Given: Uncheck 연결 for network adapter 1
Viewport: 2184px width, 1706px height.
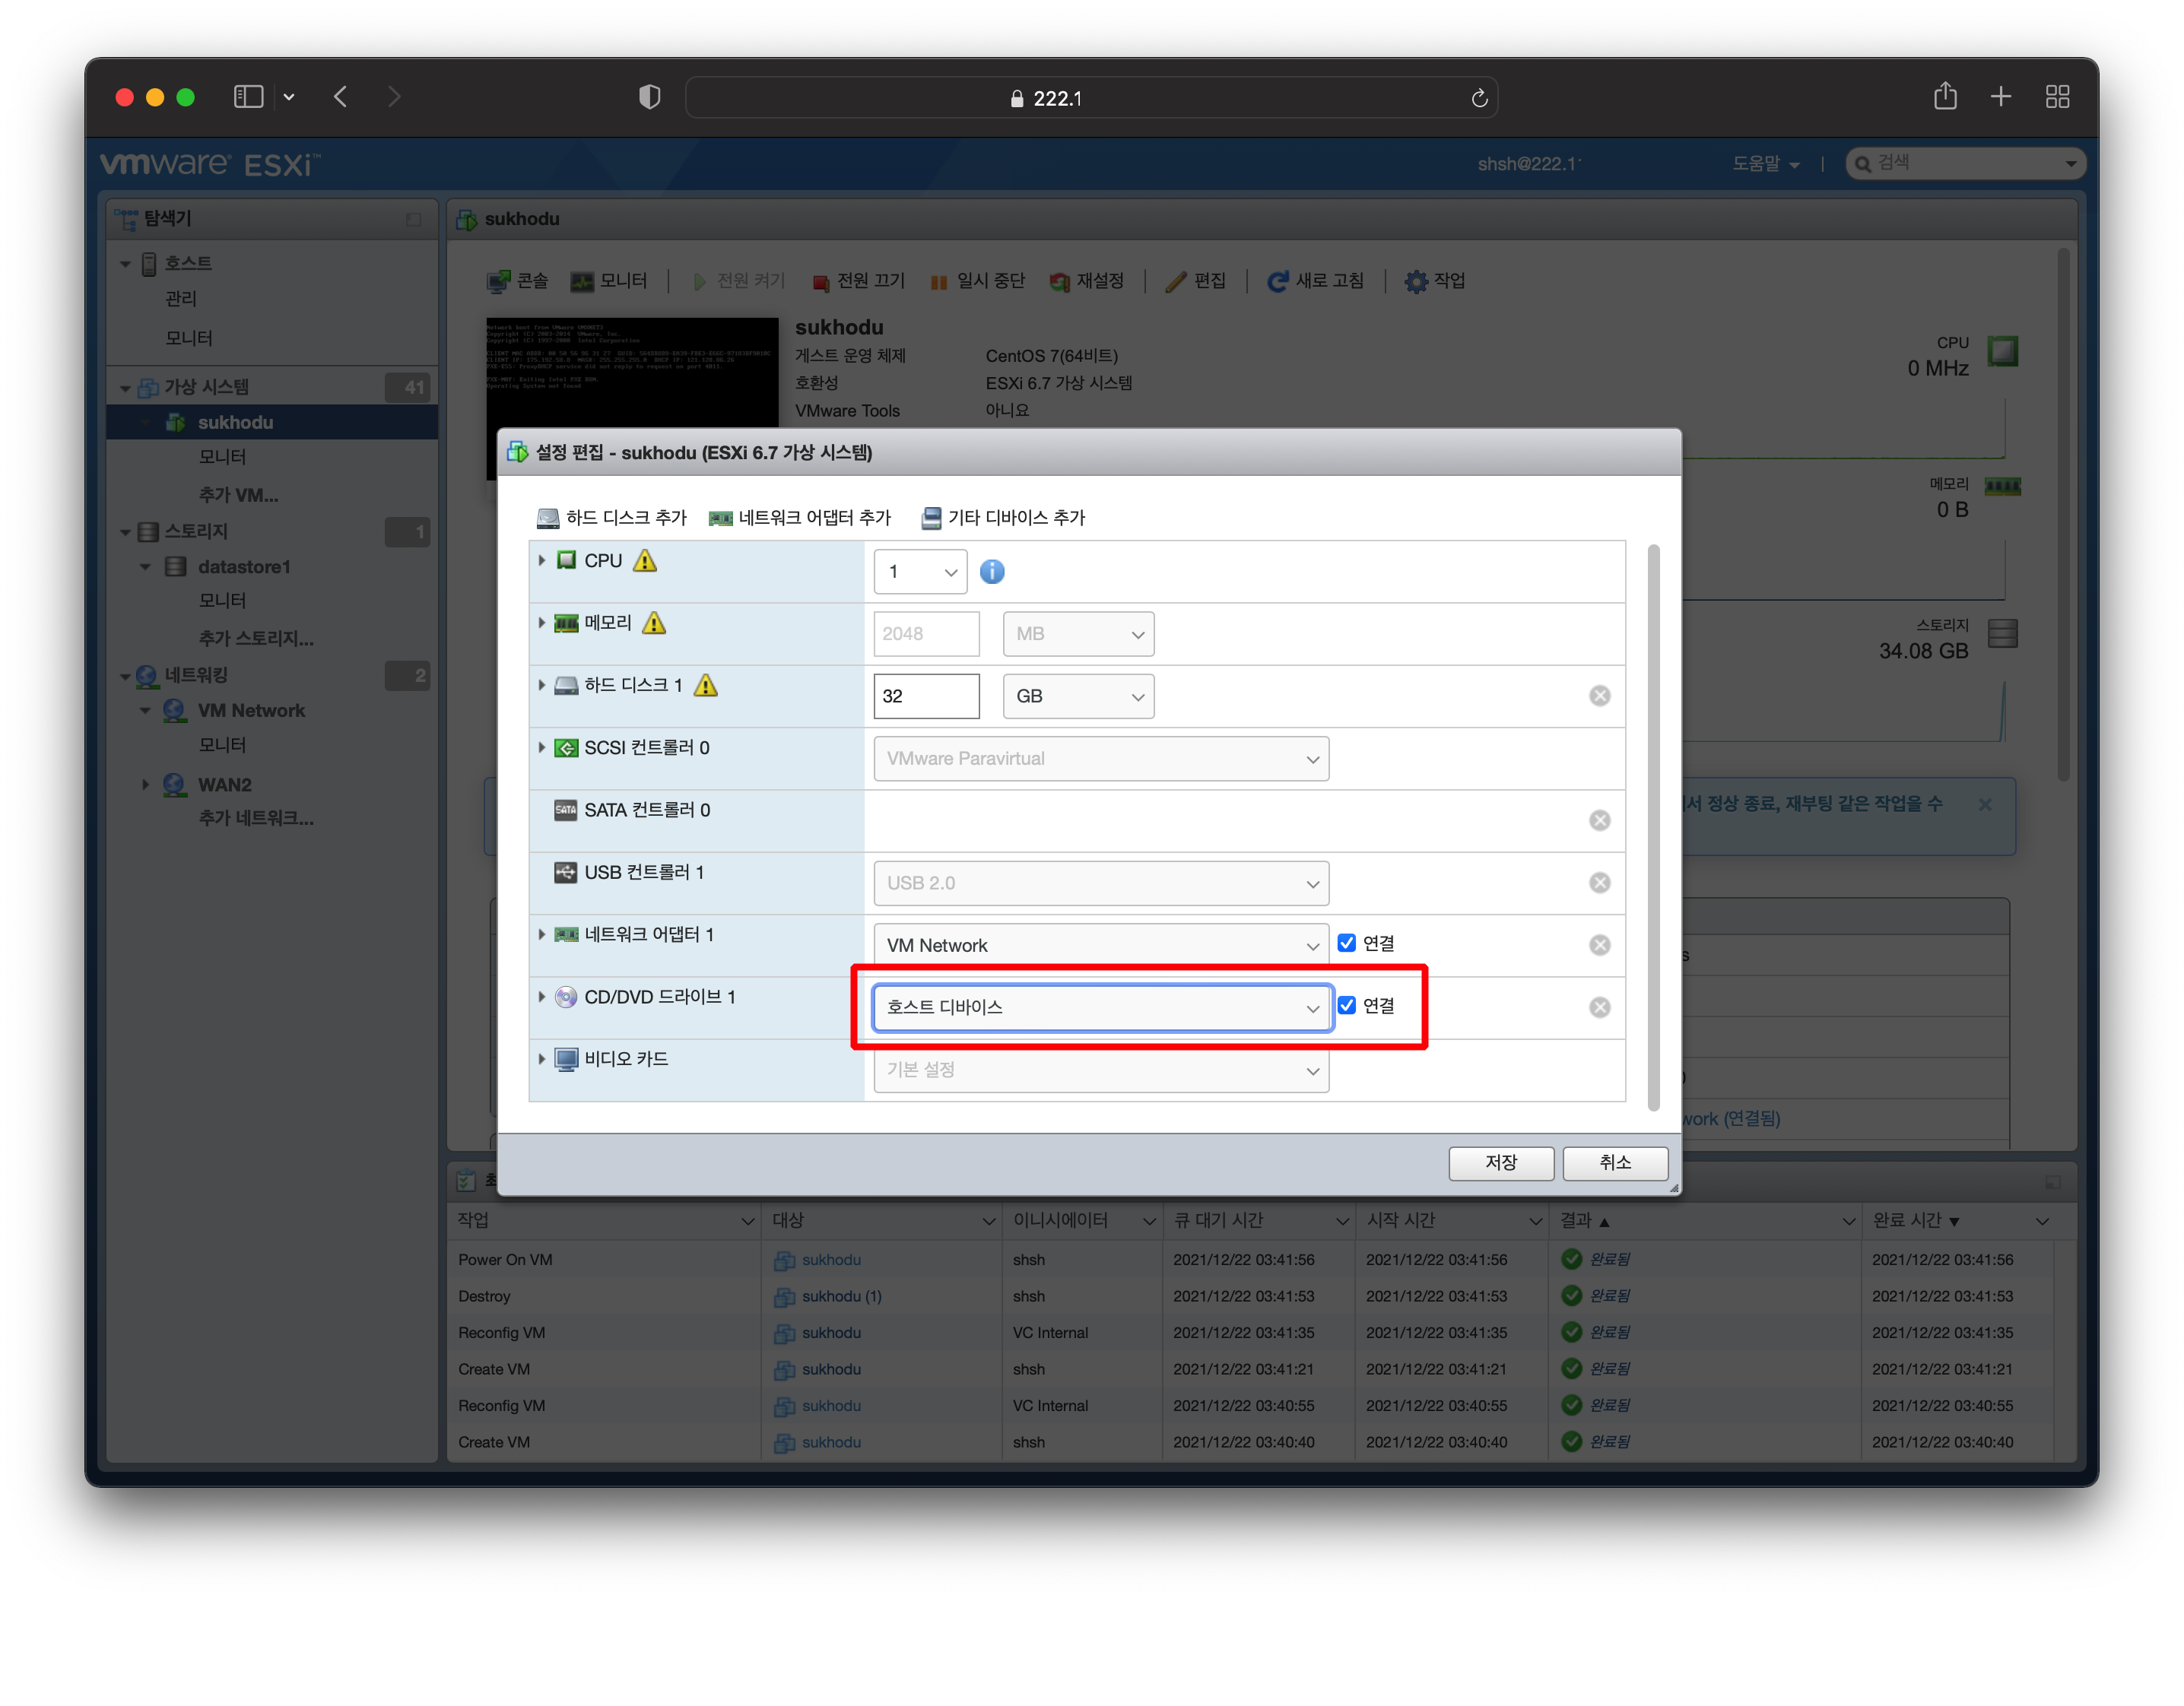Looking at the screenshot, I should (1346, 943).
